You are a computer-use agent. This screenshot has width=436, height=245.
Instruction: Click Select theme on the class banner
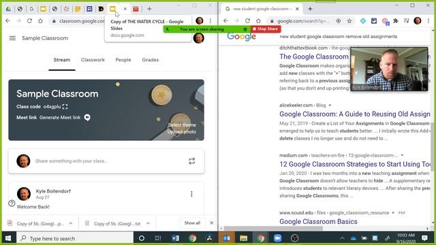point(182,125)
